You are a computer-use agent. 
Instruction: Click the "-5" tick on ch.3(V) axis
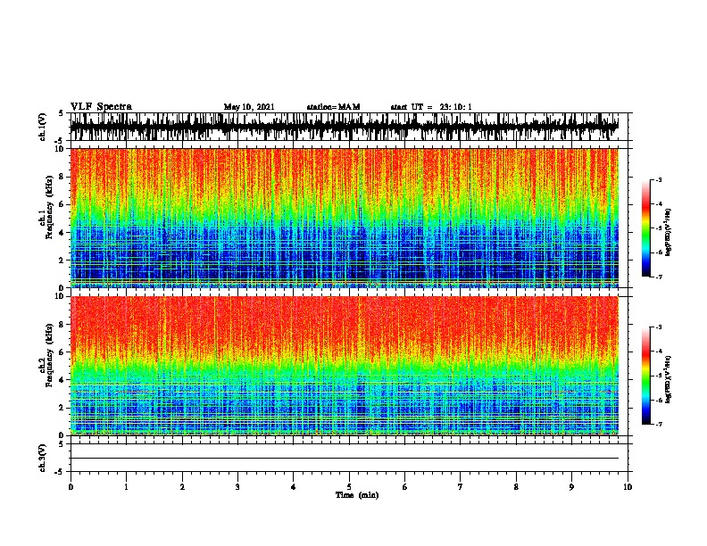(60, 472)
